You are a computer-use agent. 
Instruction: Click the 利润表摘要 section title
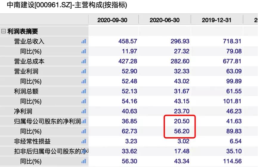[x=23, y=31]
